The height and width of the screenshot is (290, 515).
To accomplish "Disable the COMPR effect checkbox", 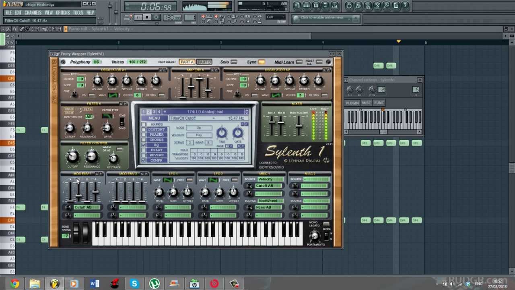I will (144, 160).
